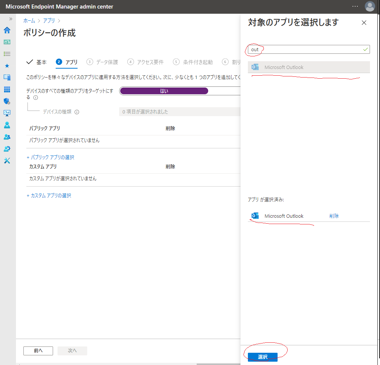Click the カスタム アプリ column header
Screen dimensions: 380x365
coord(43,167)
